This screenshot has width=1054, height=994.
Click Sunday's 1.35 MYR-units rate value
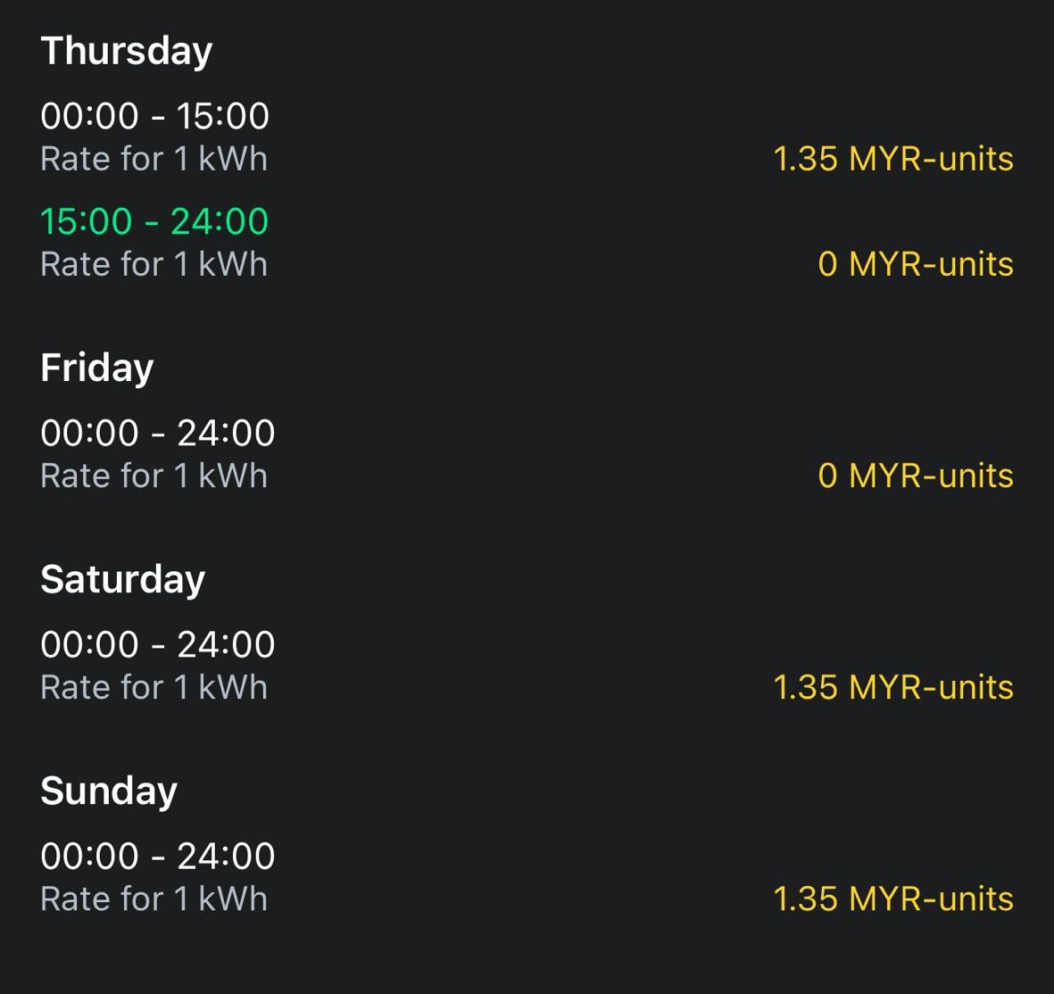click(x=892, y=899)
